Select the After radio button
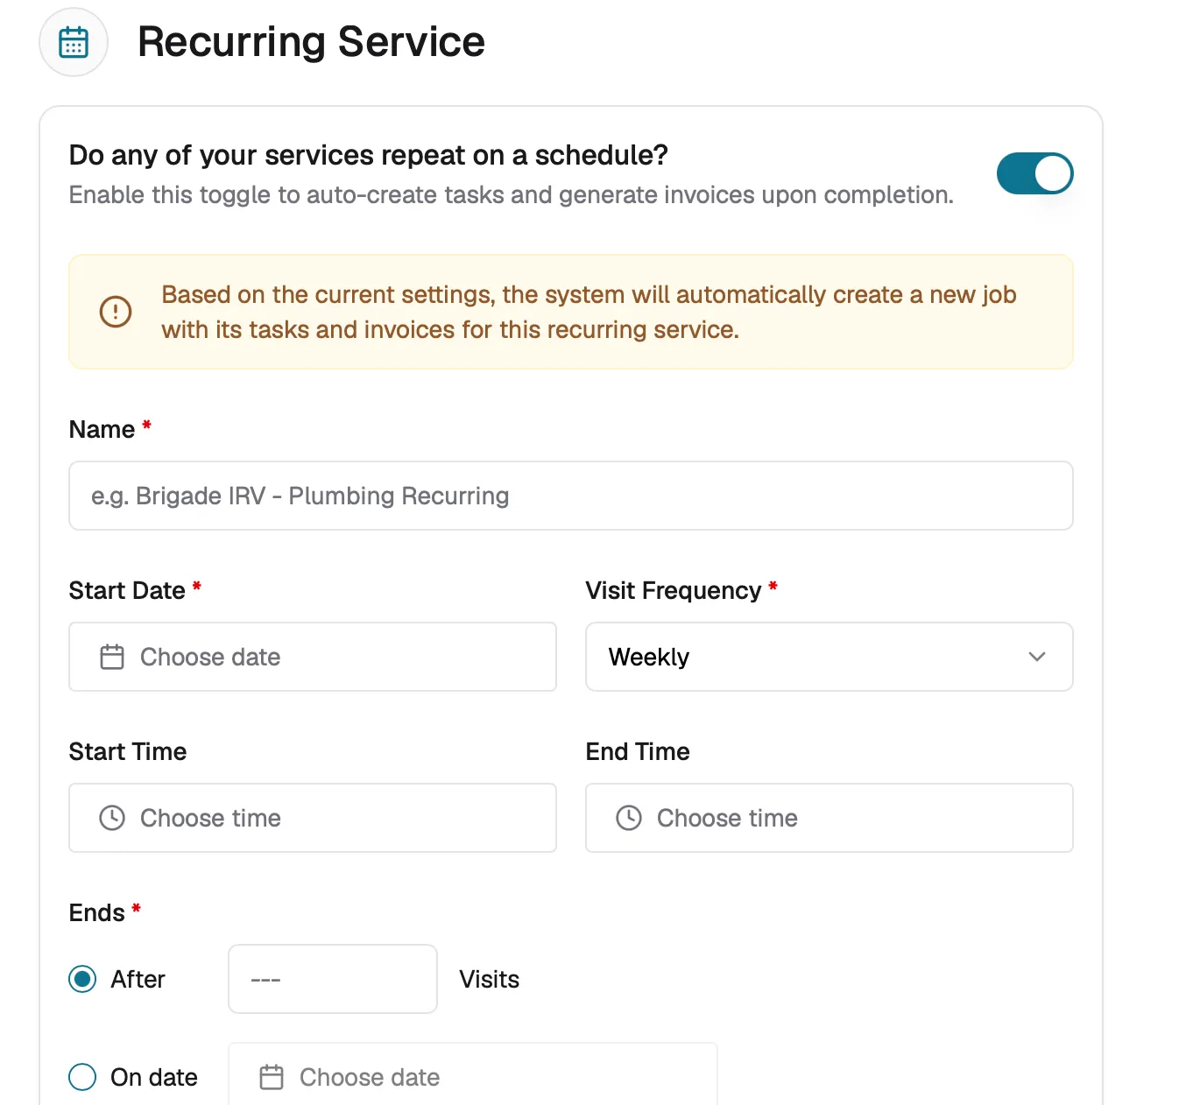 [82, 979]
